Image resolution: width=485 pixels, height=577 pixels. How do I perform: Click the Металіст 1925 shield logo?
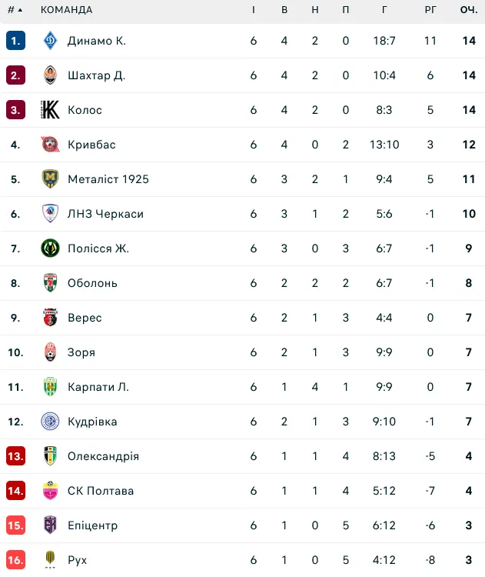coord(51,178)
